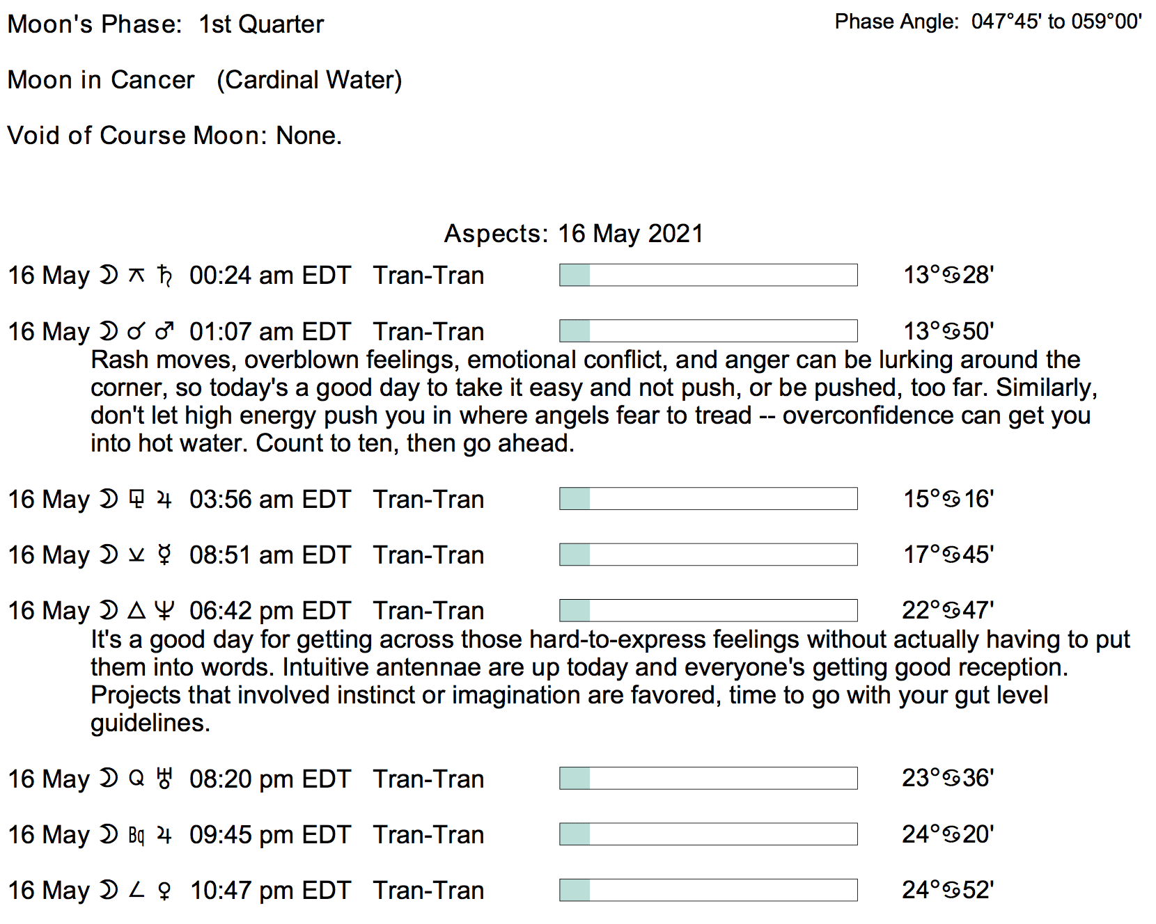Screen dimensions: 1156x924
Task: Click the conjunction symbol before Mars
Action: point(136,332)
